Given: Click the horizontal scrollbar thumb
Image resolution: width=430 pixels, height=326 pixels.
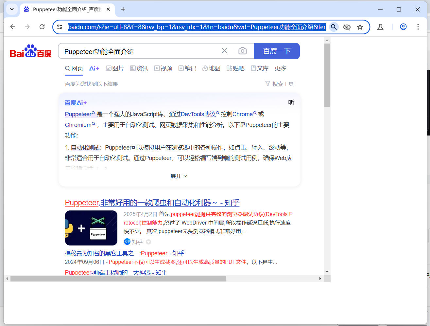Looking at the screenshot, I should click(x=118, y=279).
